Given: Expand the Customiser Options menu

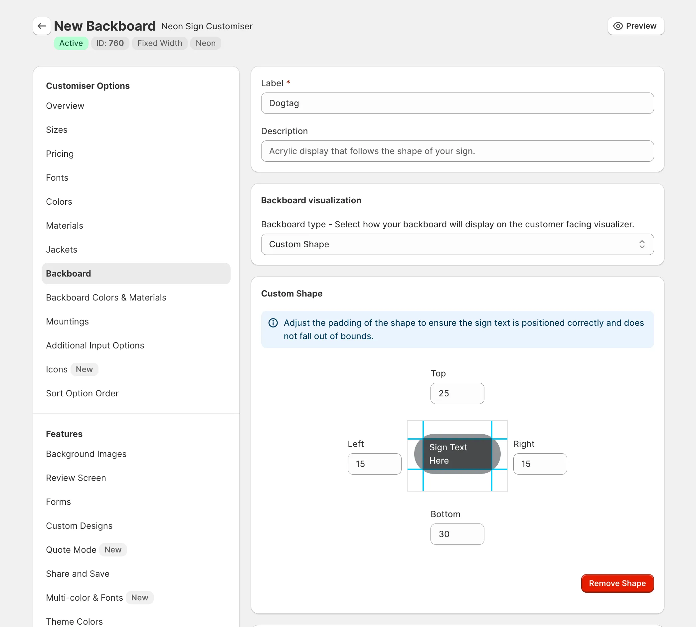Looking at the screenshot, I should tap(88, 85).
